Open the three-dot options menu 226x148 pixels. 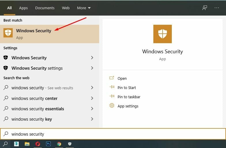pyautogui.click(x=217, y=8)
